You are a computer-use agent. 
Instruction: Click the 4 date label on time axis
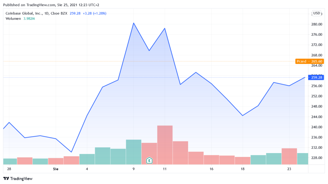[x=87, y=169]
